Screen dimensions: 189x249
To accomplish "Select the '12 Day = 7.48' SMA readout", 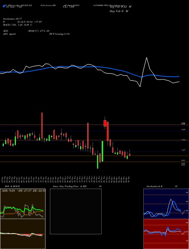I will 14,7.
